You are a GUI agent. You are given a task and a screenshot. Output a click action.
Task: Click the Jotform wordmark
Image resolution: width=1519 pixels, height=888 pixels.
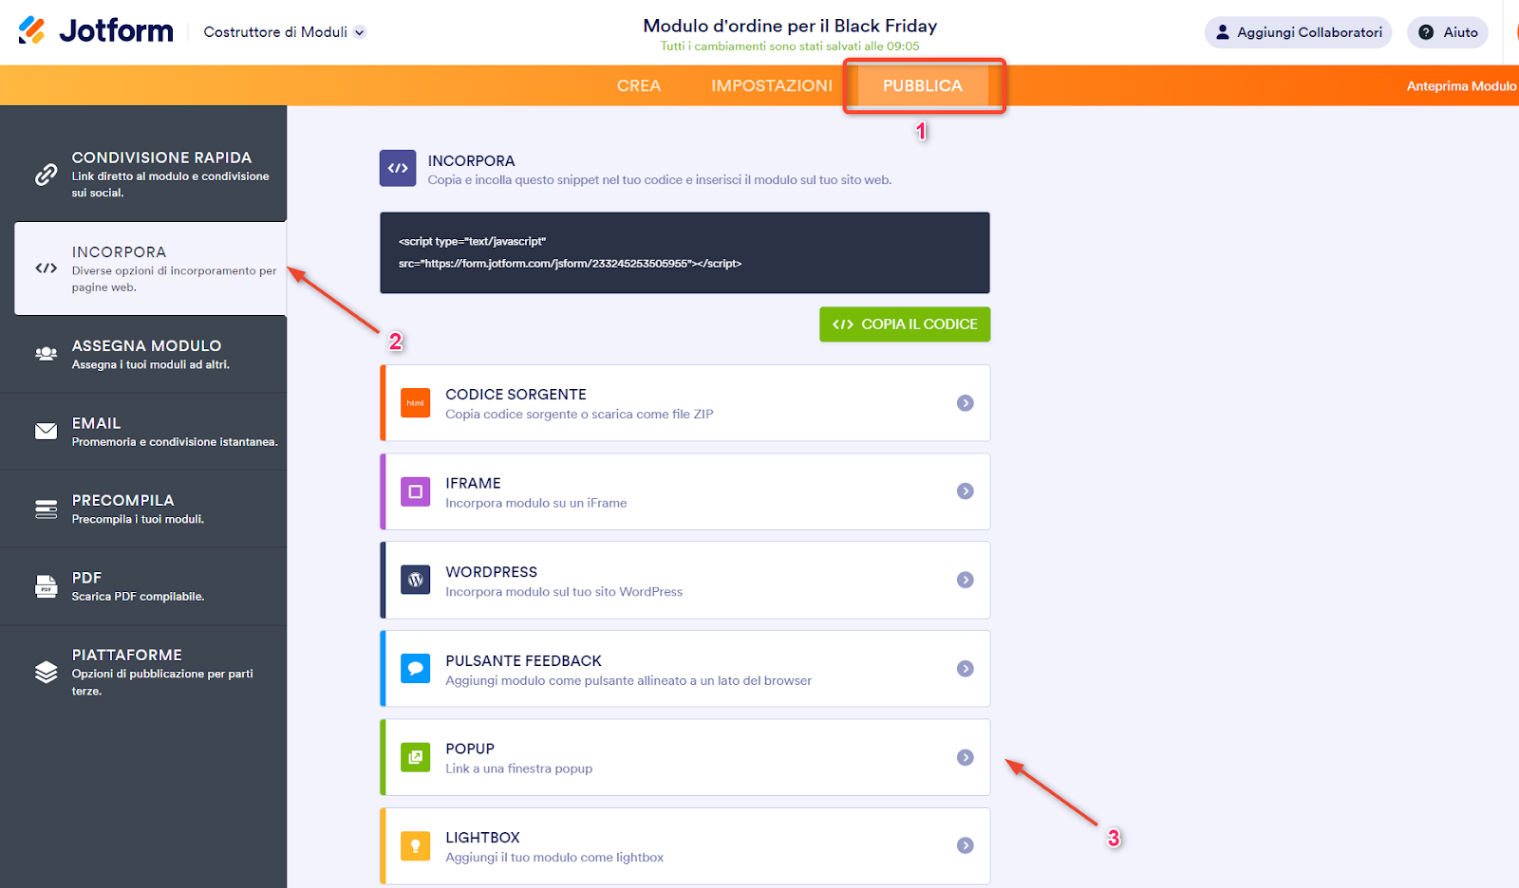[x=116, y=31]
